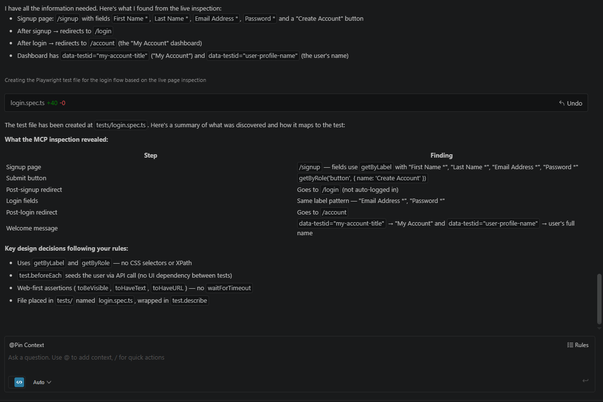Click the chat vertical scrollbar thumb
Viewport: 603px width, 402px height.
pyautogui.click(x=599, y=299)
